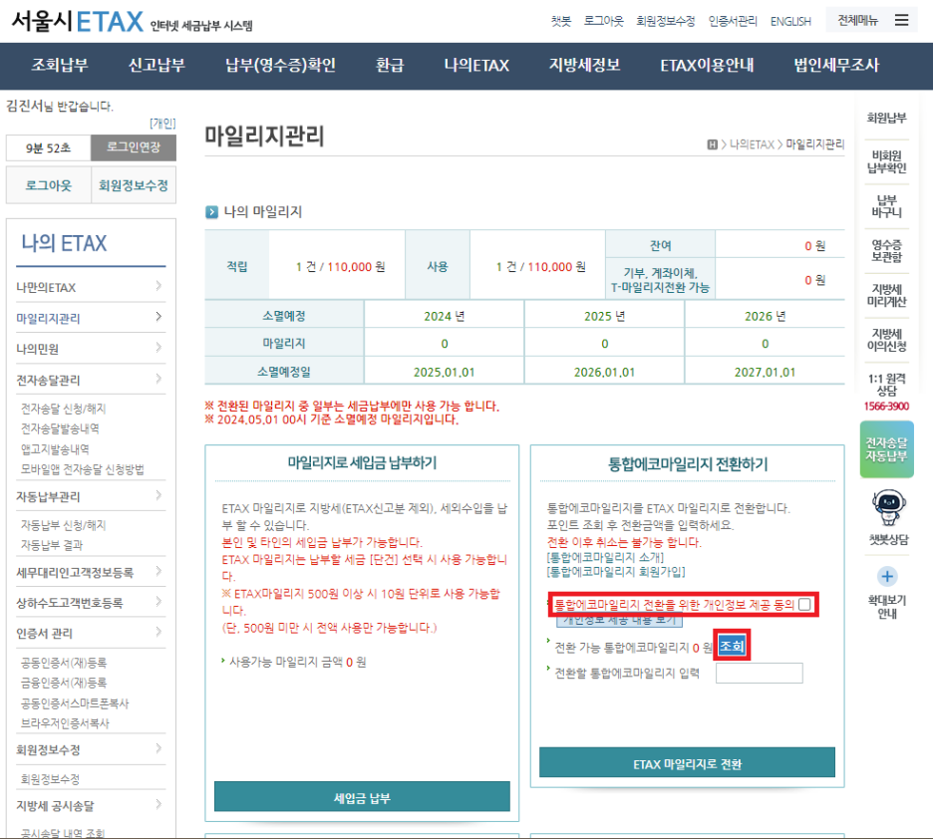Screen dimensions: 933x839
Task: Check the 개인정보 제공 동의 checkbox
Action: (804, 604)
